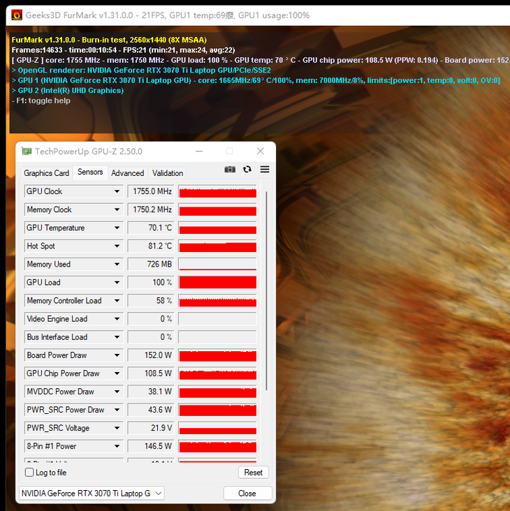
Task: Click the 146.5 W 8-Pin power value
Action: click(151, 446)
